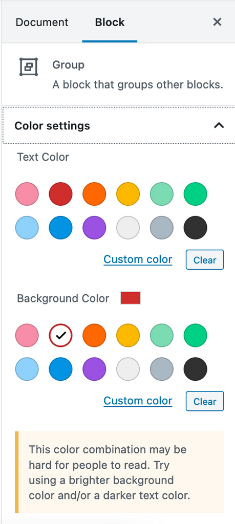
Task: Choose orange background color swatch
Action: [94, 335]
